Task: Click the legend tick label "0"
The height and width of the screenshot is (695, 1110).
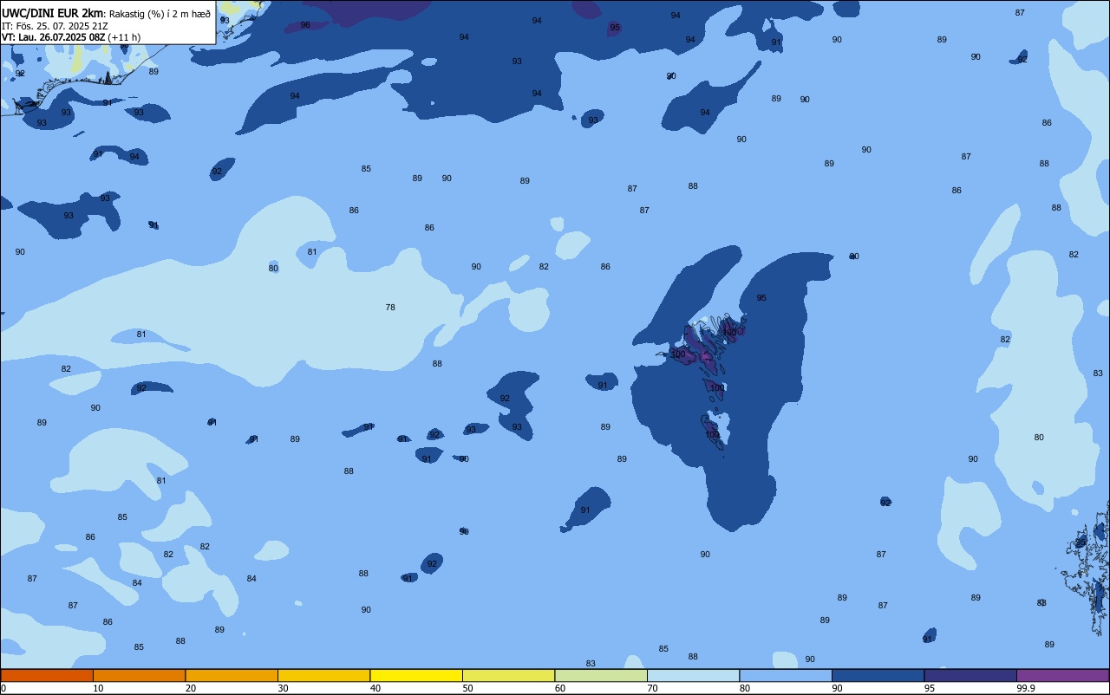Action: point(3,688)
